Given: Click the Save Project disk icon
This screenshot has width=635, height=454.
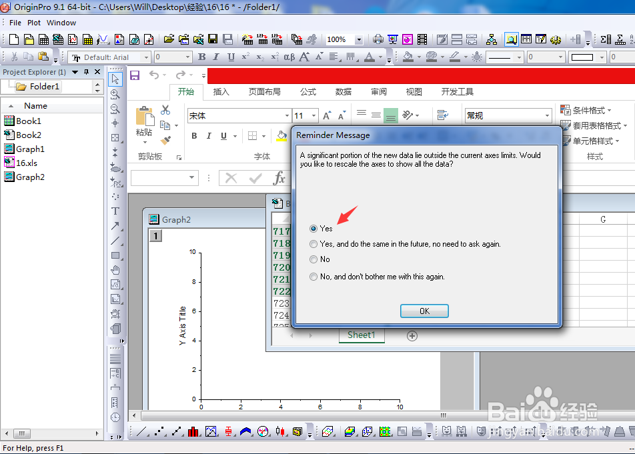Looking at the screenshot, I should point(213,39).
